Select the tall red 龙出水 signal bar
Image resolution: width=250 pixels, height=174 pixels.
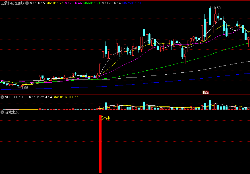[x=100, y=144]
